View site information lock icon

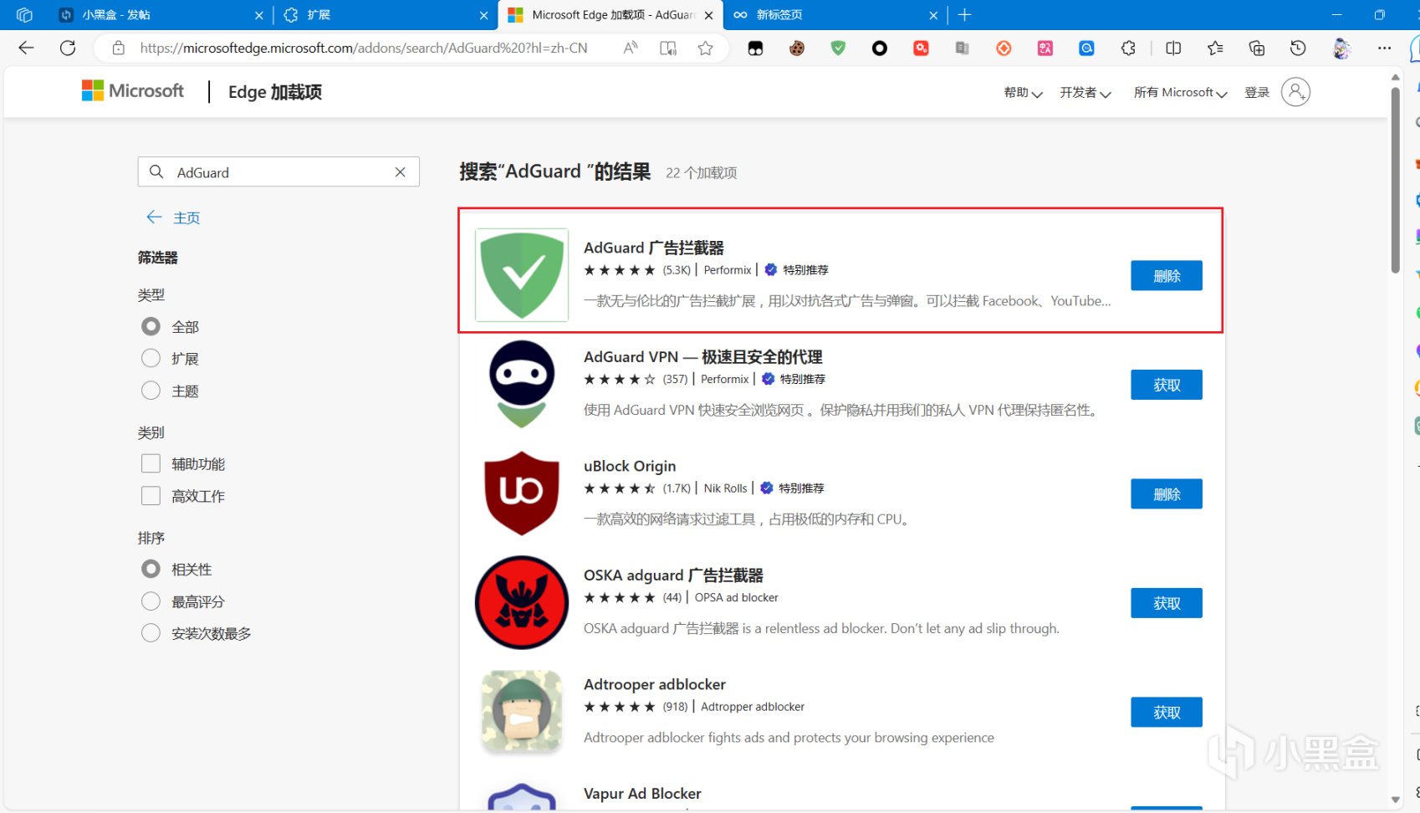(x=119, y=48)
